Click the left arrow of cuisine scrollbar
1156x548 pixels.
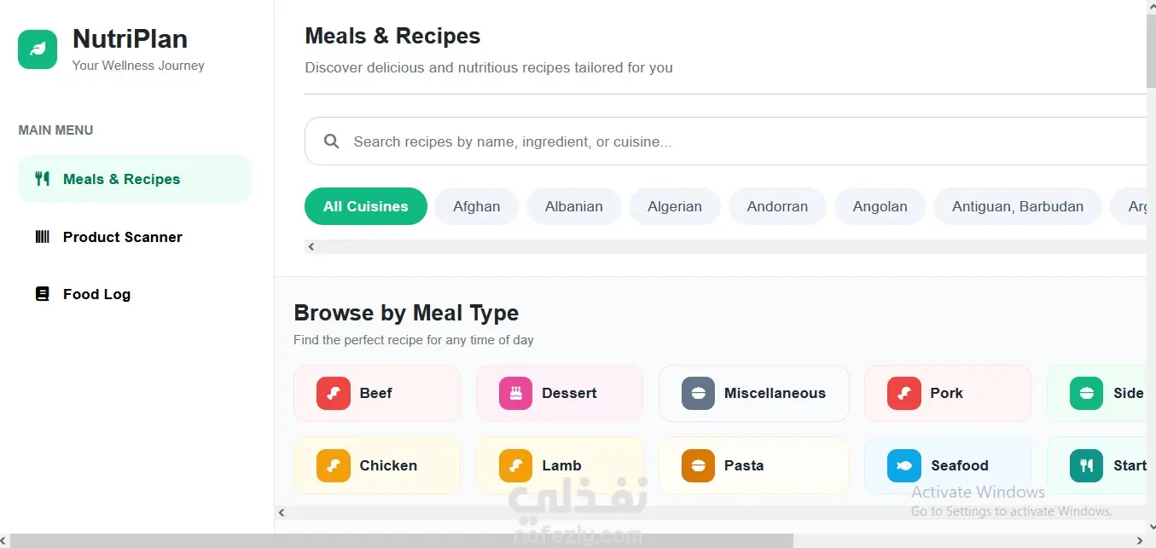[x=311, y=246]
